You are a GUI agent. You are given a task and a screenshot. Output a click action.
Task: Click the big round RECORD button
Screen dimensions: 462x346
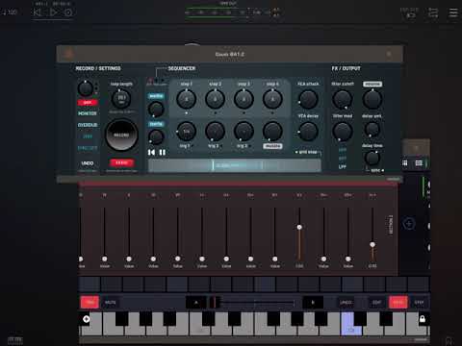click(121, 135)
